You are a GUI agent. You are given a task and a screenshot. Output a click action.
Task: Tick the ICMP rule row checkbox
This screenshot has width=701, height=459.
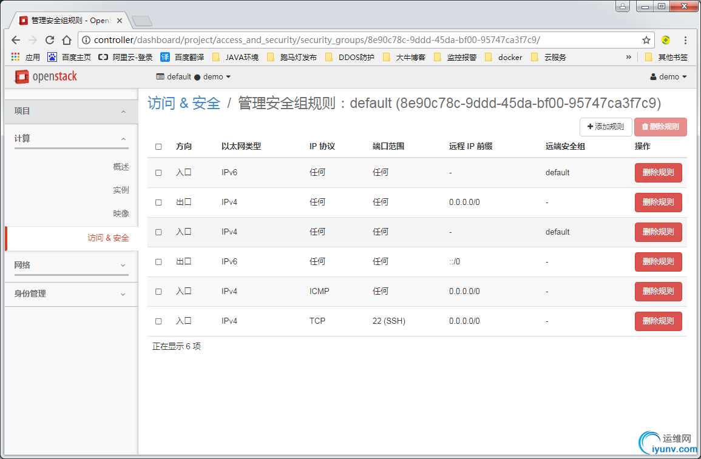point(158,292)
